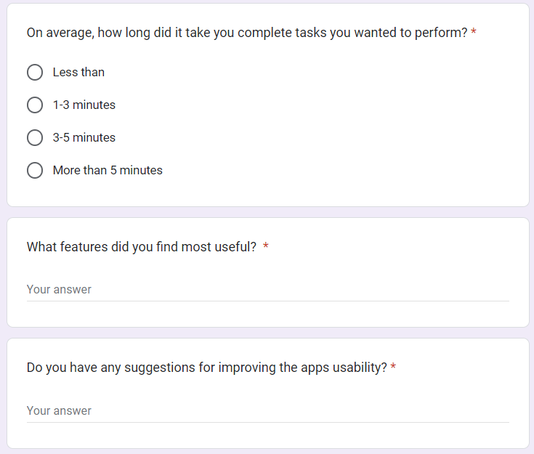Click the improving apps usability question text

[207, 368]
